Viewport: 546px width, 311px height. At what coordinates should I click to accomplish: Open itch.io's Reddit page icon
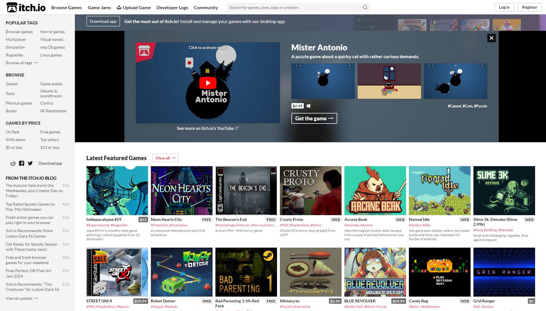click(13, 164)
